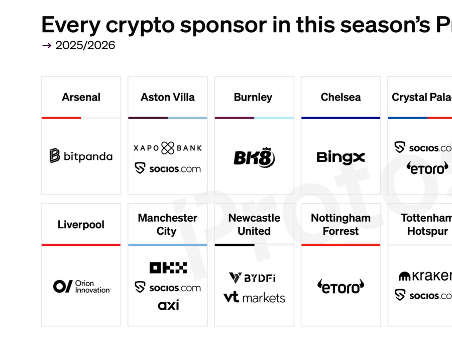This screenshot has height=352, width=452.
Task: Click the Orion Innovation logo
Action: point(81,287)
